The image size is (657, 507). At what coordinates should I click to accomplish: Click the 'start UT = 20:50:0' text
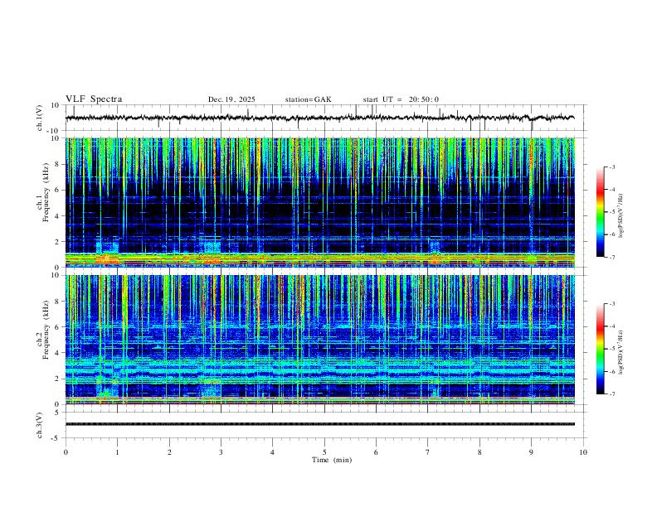pos(401,99)
